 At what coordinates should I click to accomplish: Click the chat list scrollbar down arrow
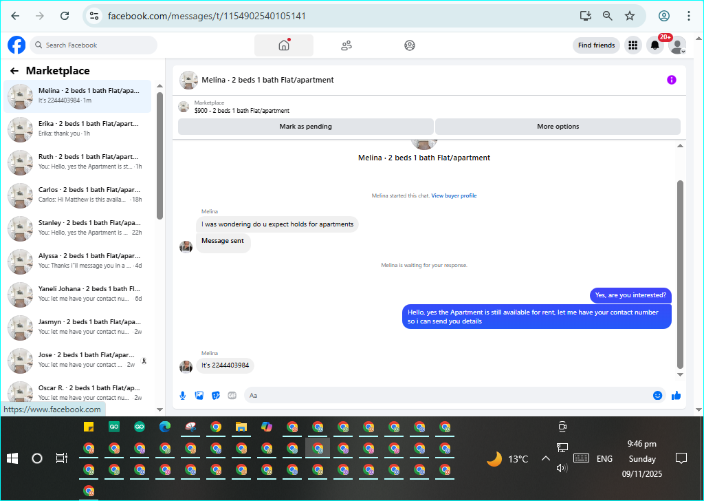159,409
